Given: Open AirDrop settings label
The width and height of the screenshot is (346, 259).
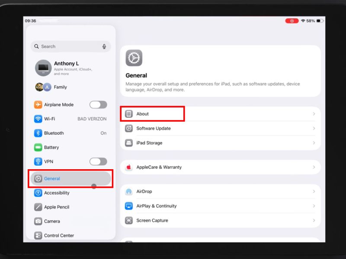Looking at the screenshot, I should [x=144, y=191].
